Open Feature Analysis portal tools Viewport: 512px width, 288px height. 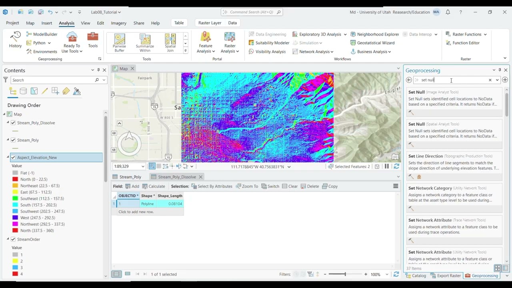(206, 42)
